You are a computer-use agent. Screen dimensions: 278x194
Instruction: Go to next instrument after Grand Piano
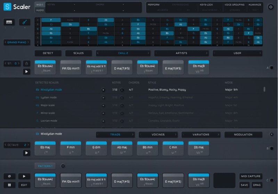28,42
